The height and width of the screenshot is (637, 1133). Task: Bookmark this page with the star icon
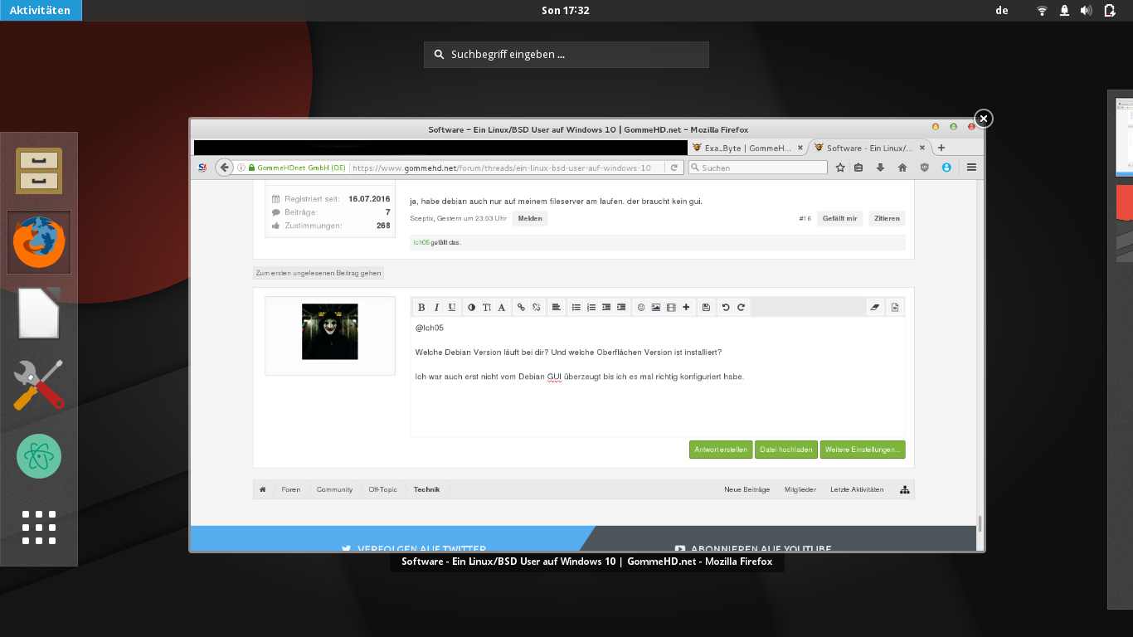pyautogui.click(x=840, y=168)
